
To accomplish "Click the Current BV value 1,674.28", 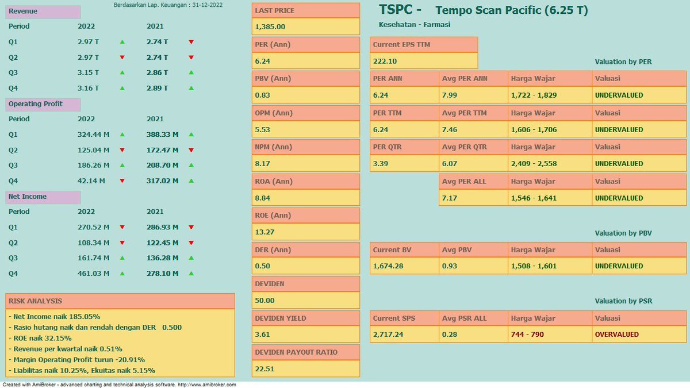I will (404, 266).
